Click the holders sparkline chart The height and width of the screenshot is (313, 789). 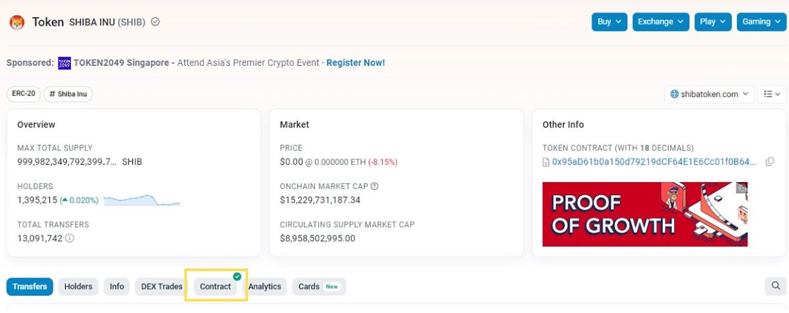[x=142, y=200]
